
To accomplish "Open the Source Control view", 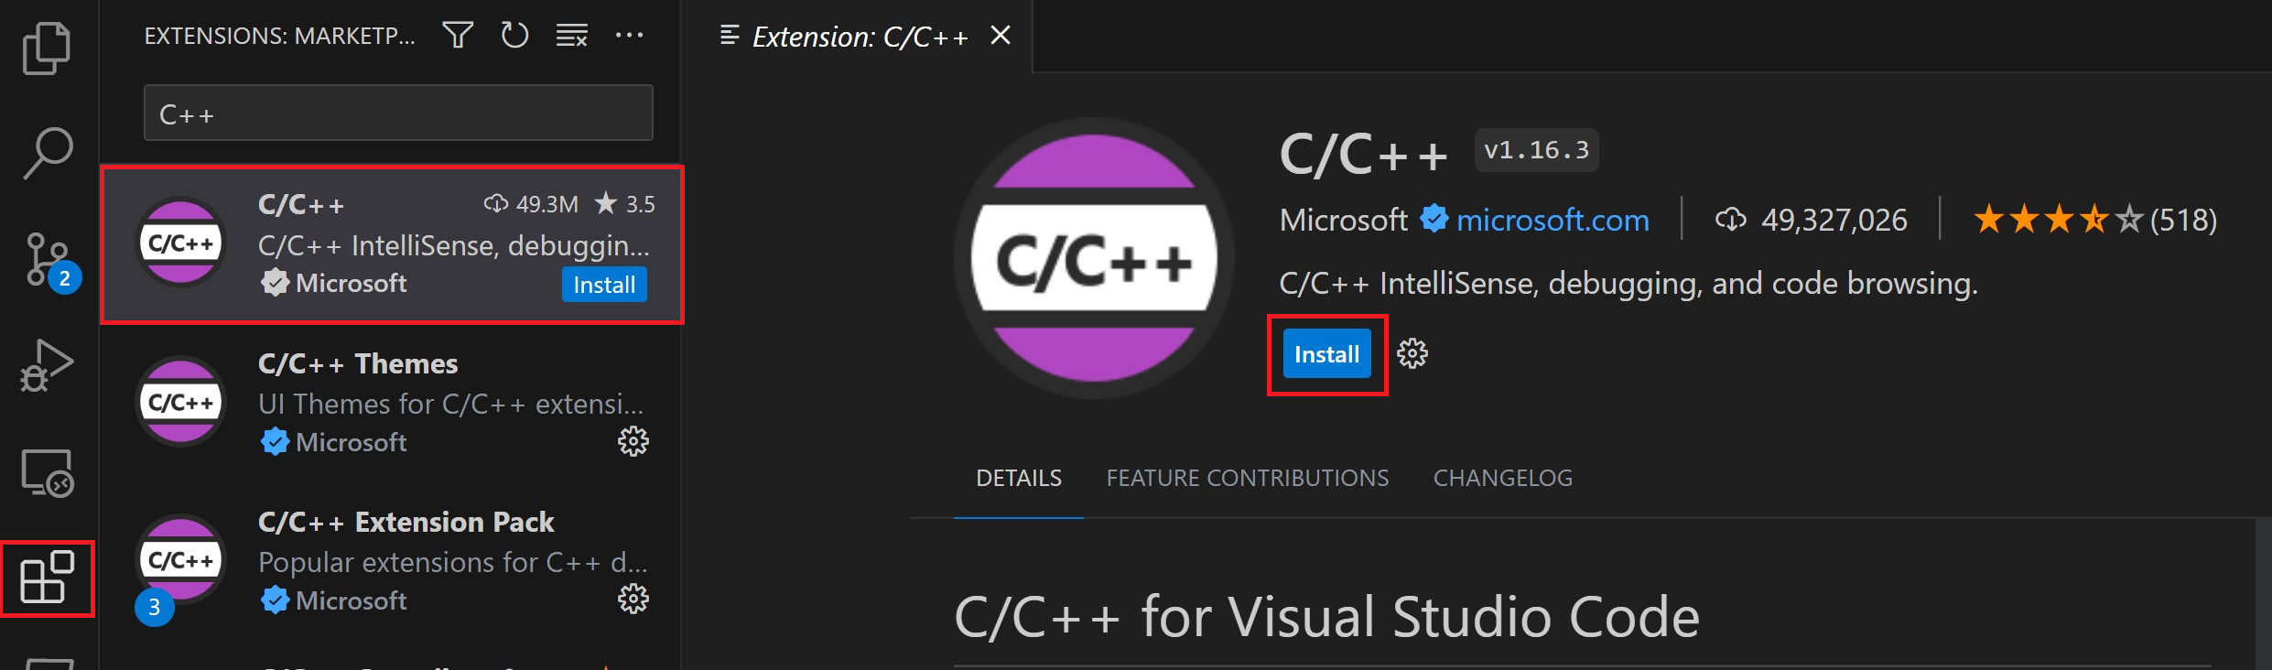I will [x=47, y=259].
